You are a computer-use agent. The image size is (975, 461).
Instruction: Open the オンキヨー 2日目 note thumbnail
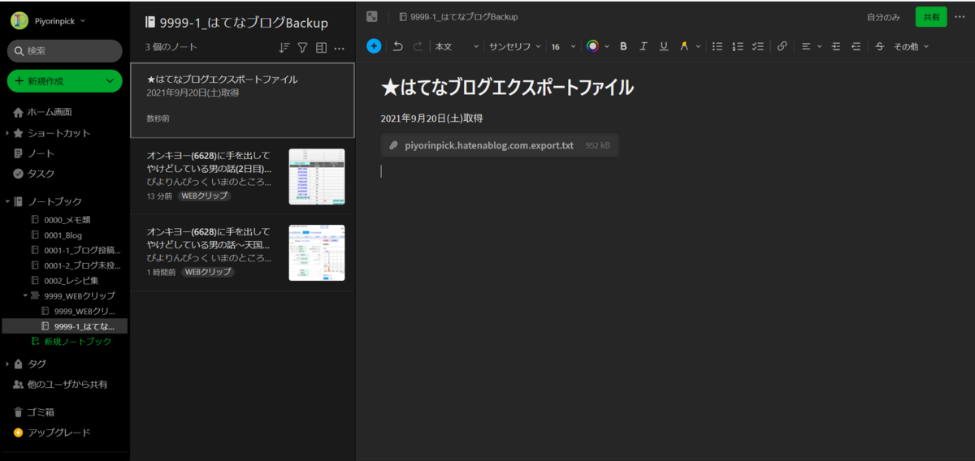pos(317,176)
